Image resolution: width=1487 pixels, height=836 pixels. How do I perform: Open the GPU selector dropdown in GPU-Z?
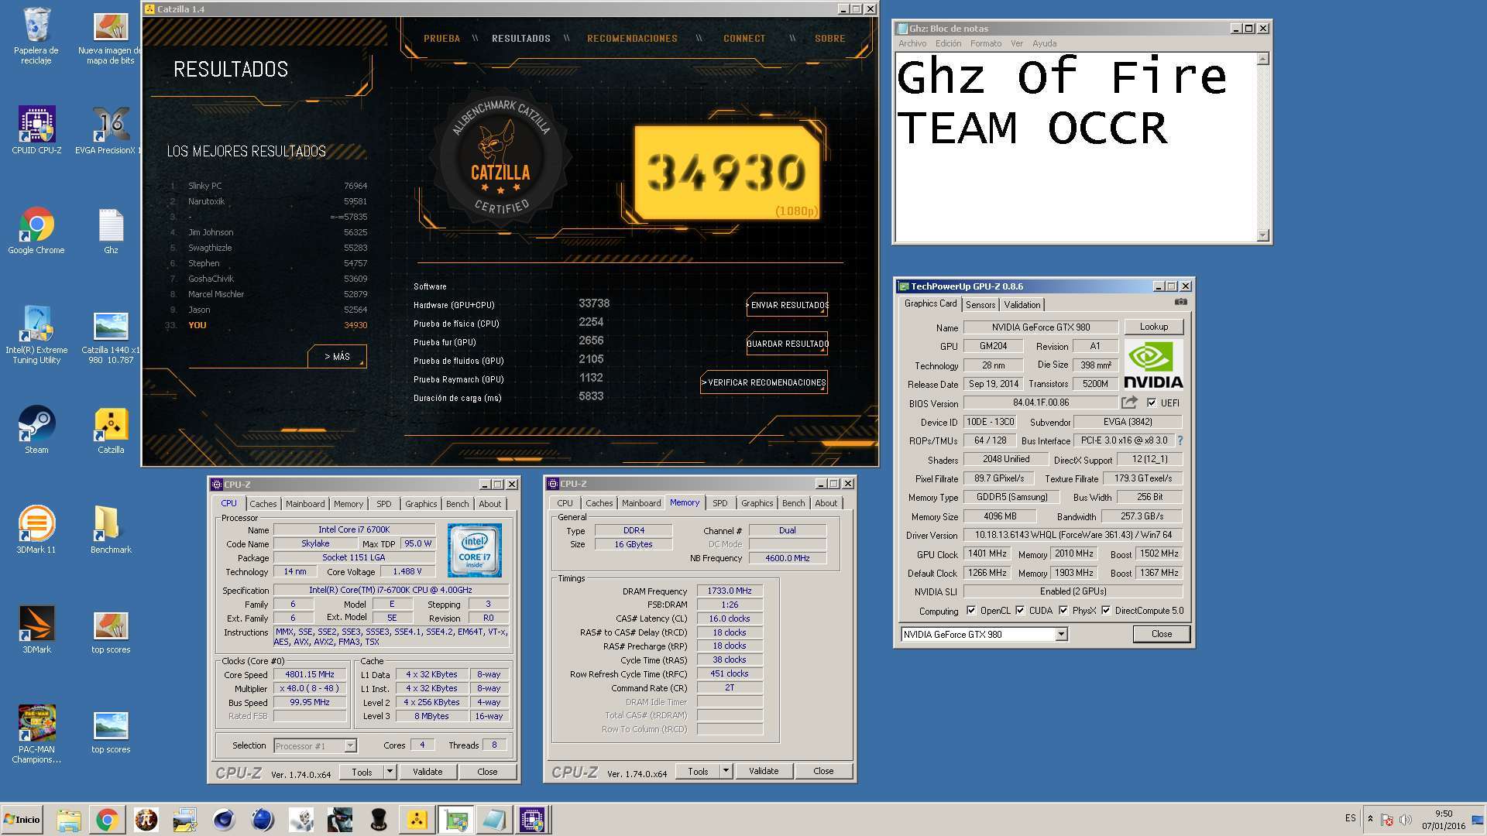[x=1061, y=634]
